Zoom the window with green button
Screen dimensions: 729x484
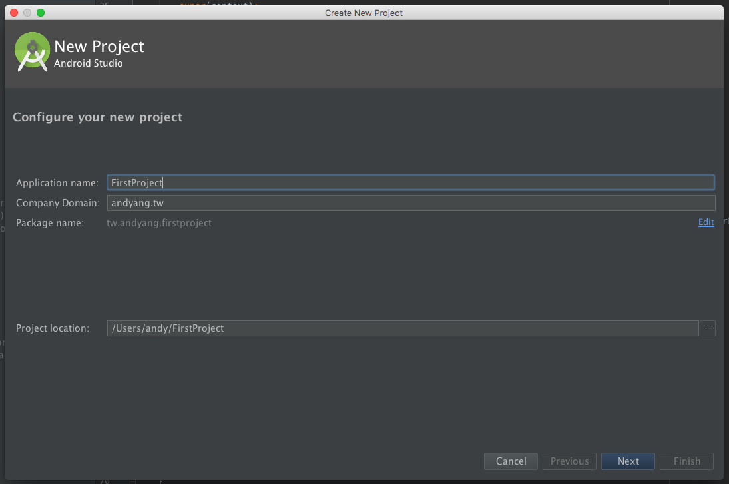click(41, 13)
